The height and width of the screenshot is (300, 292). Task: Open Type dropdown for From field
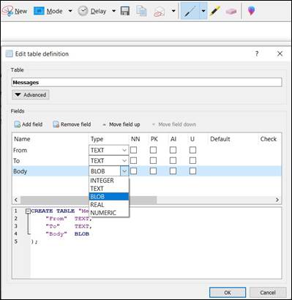click(x=124, y=150)
